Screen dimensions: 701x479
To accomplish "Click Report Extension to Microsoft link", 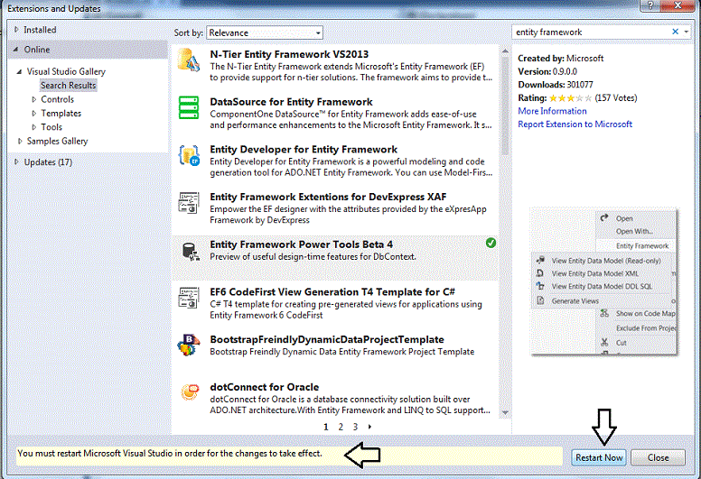I will click(x=575, y=124).
